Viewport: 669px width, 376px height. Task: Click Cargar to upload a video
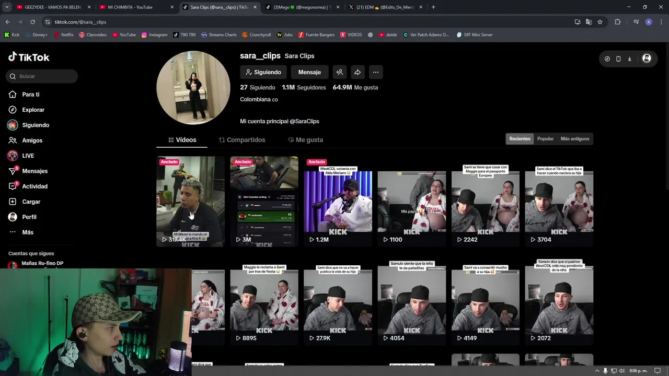pyautogui.click(x=31, y=202)
